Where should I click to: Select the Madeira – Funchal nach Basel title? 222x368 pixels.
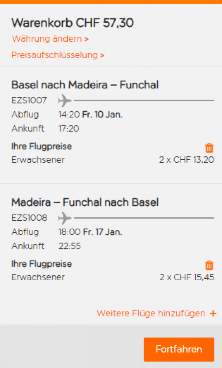pos(85,202)
